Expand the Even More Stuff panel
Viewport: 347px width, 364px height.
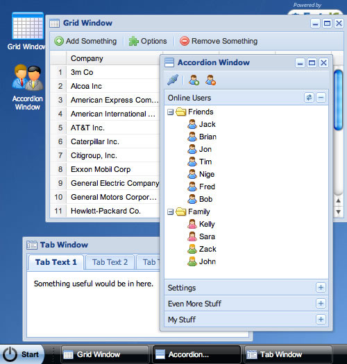(x=321, y=303)
